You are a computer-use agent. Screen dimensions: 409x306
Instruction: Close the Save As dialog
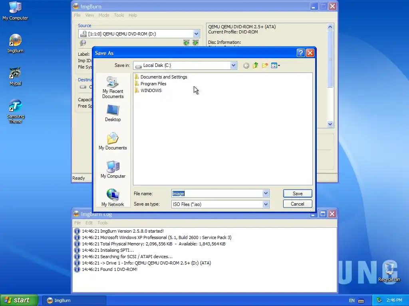coord(310,53)
